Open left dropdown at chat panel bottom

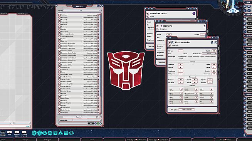tap(6, 123)
